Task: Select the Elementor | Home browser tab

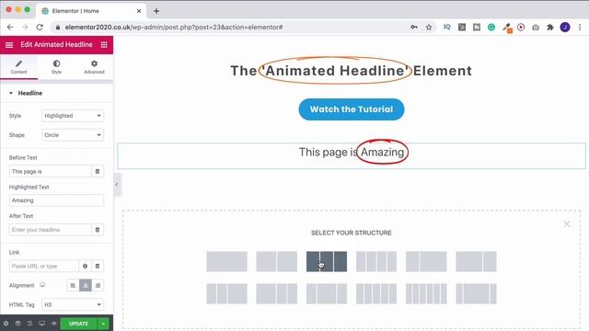Action: (91, 11)
